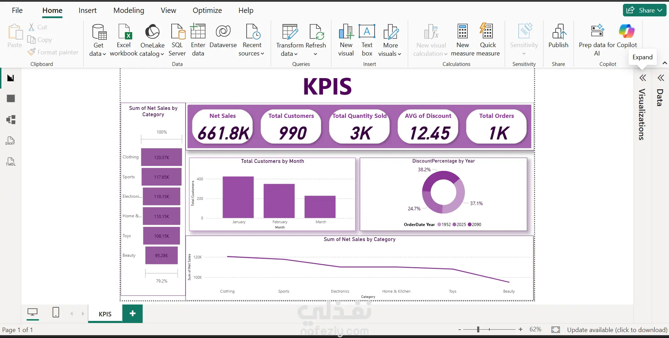Switch to Table view in sidebar

tap(11, 99)
